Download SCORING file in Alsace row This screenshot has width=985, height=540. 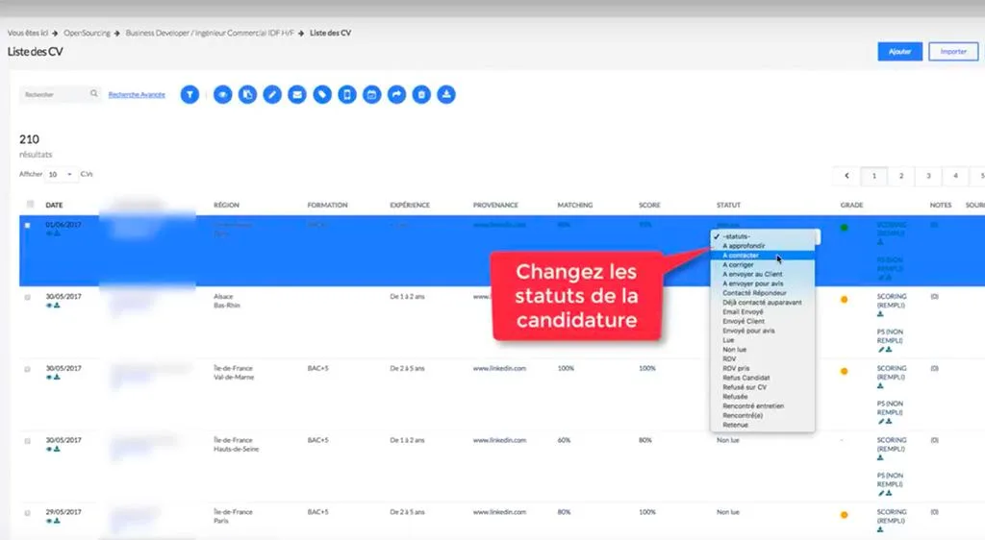tap(880, 314)
